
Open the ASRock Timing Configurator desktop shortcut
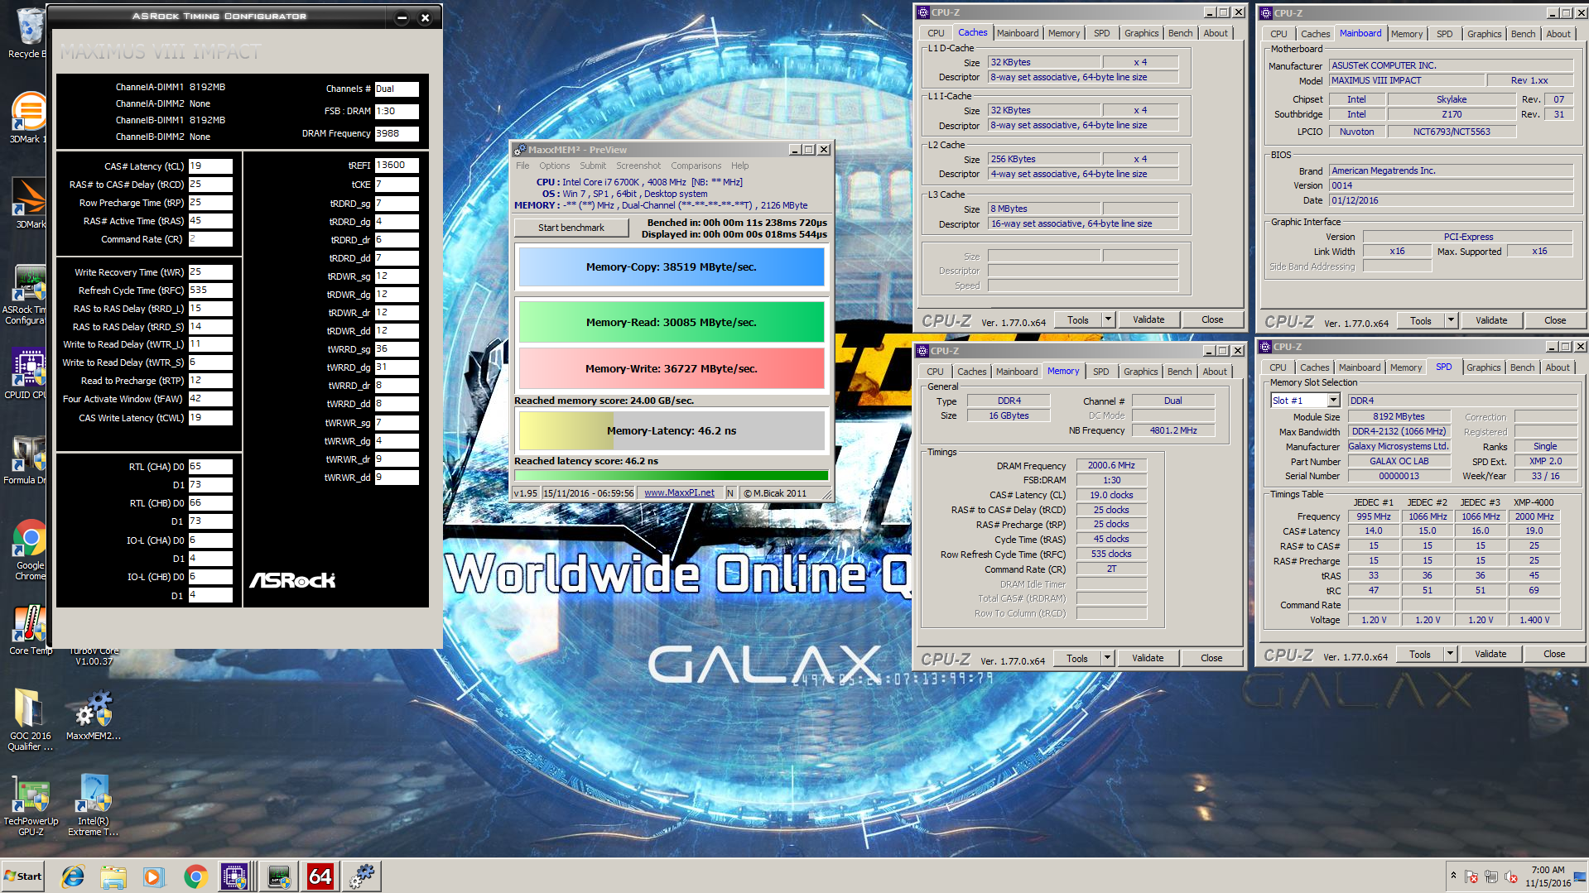(x=28, y=294)
